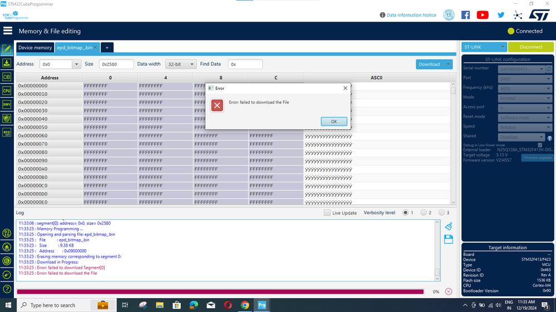Open Memory & File editing sidebar icon
Image resolution: width=556 pixels, height=312 pixels.
[x=7, y=49]
